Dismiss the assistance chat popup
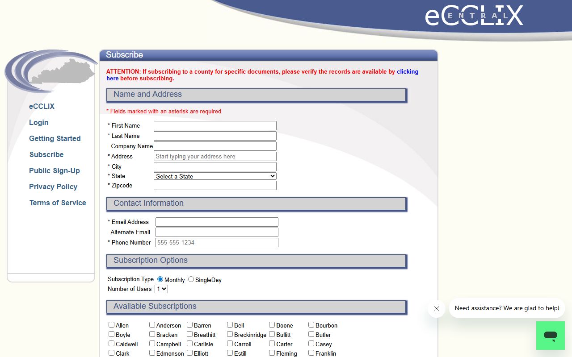Image resolution: width=572 pixels, height=357 pixels. pyautogui.click(x=437, y=309)
